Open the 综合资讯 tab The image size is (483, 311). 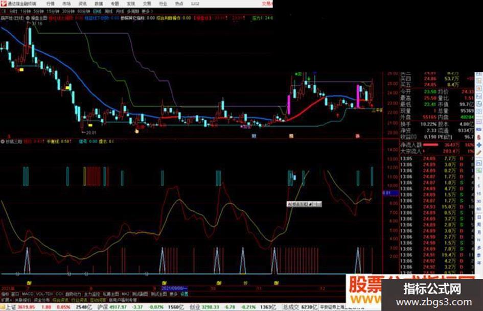pos(60,300)
